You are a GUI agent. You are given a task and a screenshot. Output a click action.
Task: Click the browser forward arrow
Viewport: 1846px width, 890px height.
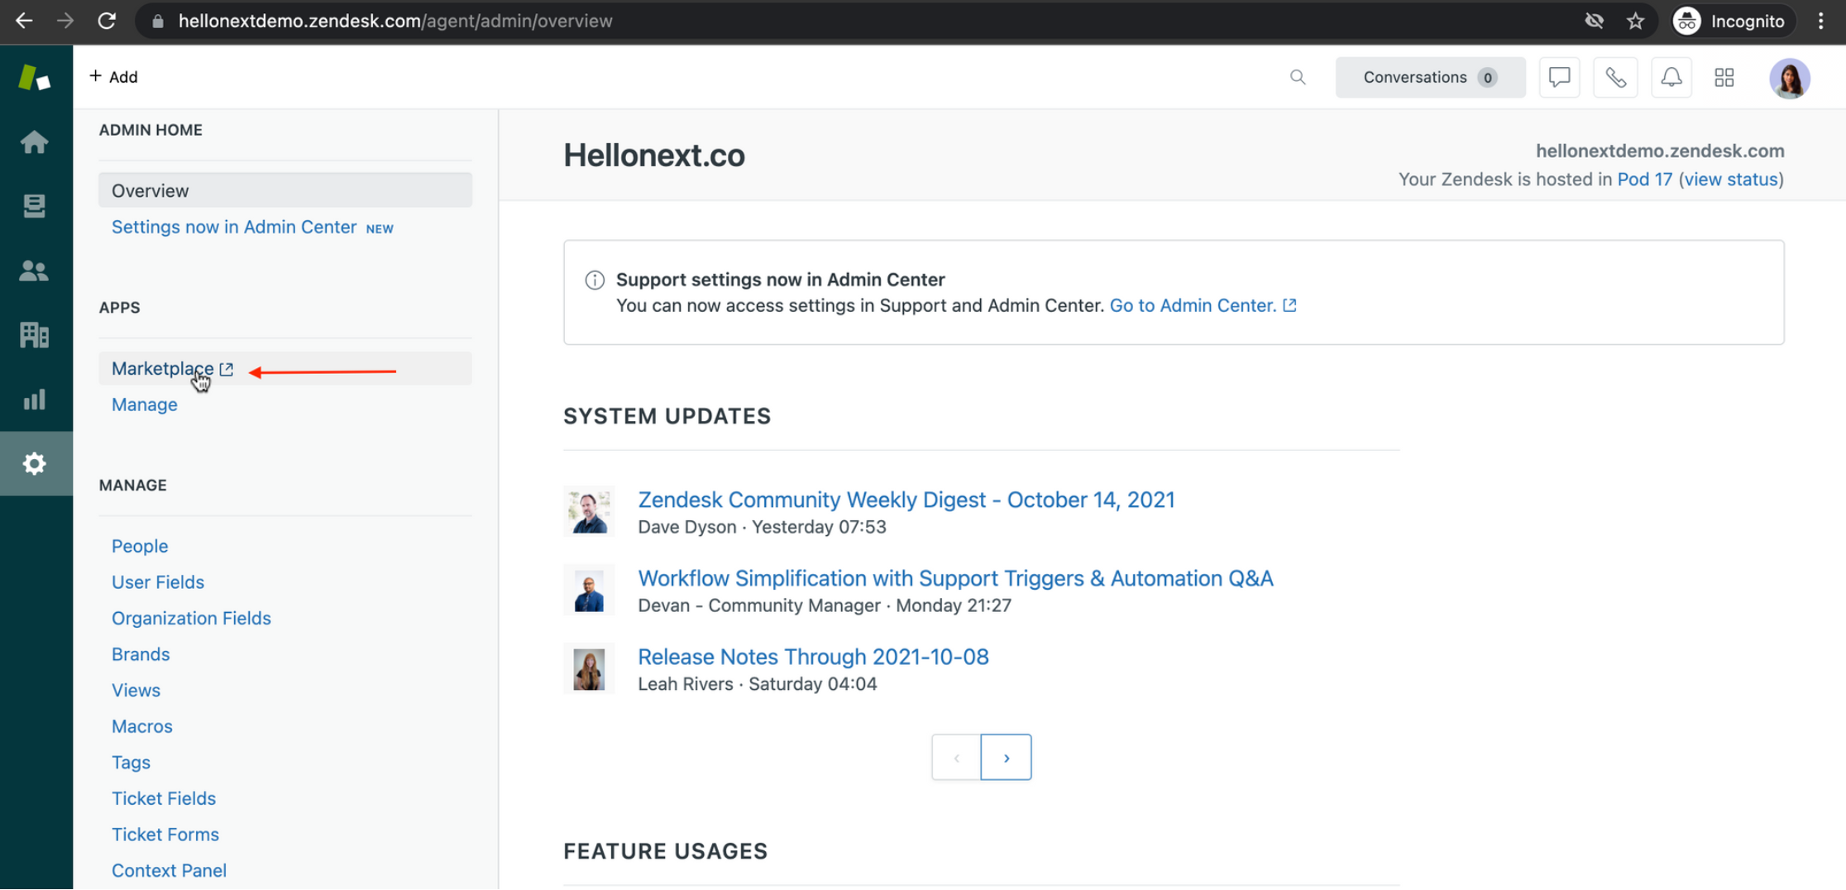pos(65,21)
